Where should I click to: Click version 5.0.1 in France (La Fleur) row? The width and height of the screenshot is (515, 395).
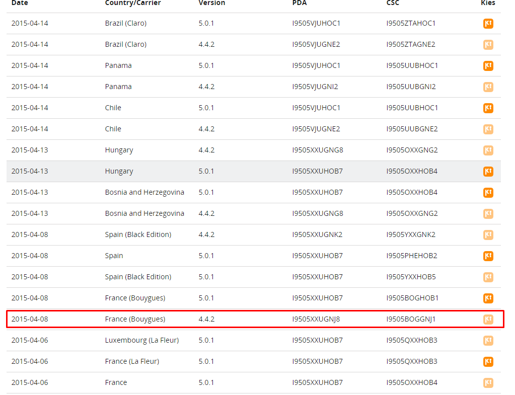tap(206, 361)
